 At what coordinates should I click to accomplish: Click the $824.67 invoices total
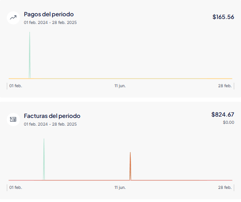[x=223, y=114]
